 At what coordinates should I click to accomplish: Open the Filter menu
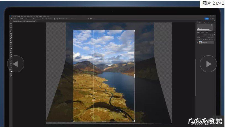31,16
